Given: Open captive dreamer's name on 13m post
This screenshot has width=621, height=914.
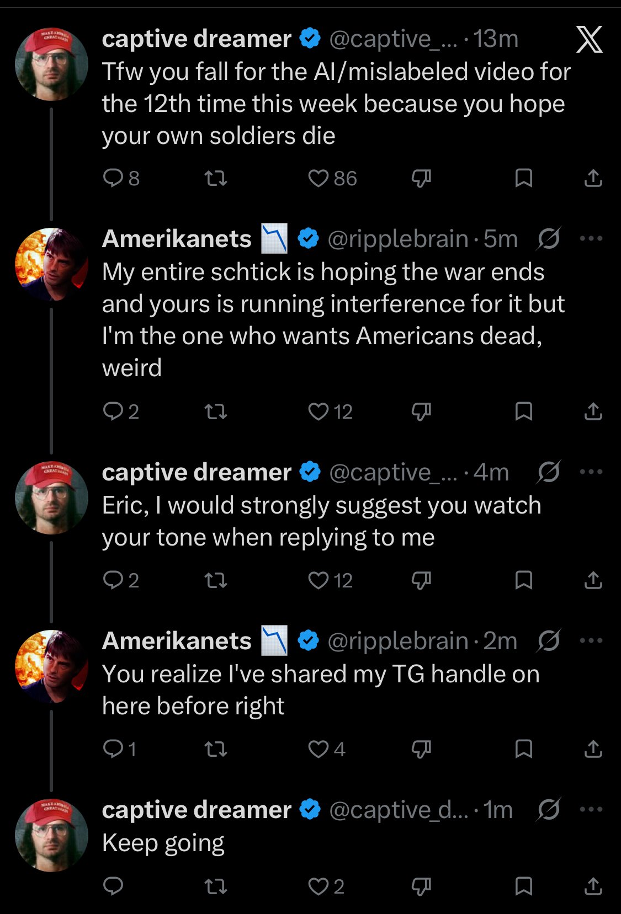Looking at the screenshot, I should pyautogui.click(x=197, y=39).
